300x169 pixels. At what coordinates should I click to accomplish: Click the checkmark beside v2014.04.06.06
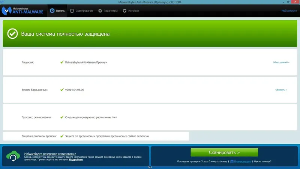(62, 89)
